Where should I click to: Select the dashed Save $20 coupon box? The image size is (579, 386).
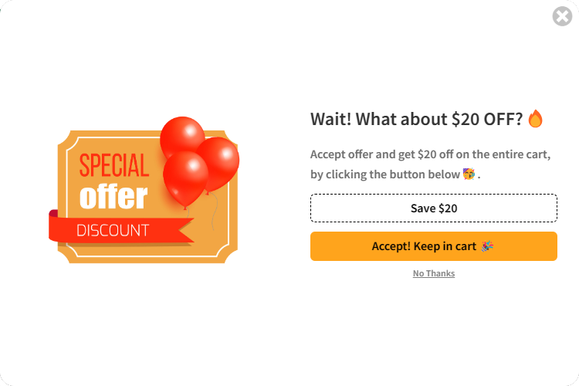coord(433,208)
